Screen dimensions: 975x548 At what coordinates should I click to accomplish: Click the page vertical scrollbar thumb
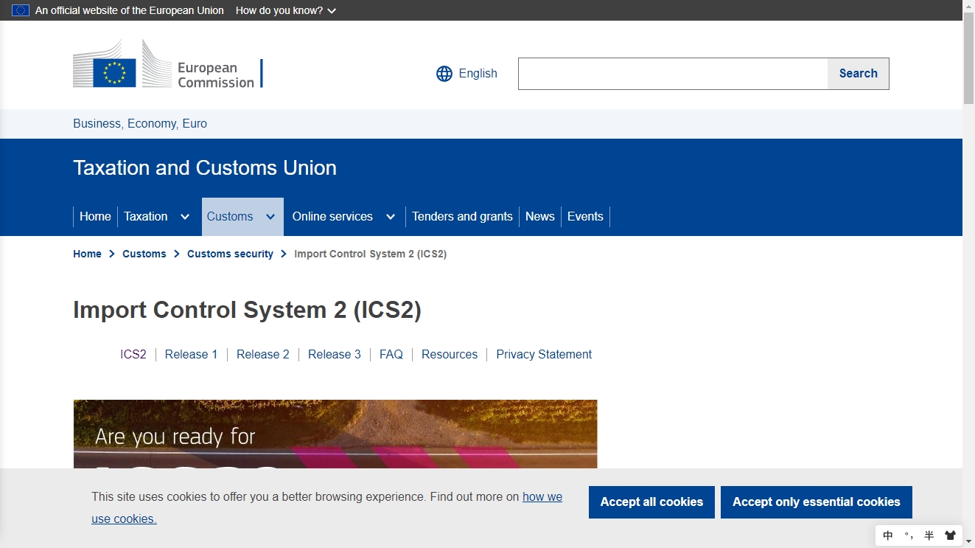point(968,59)
